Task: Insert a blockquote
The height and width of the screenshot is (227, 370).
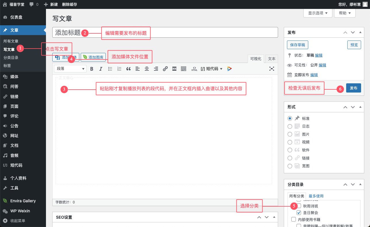Action: tap(128, 69)
